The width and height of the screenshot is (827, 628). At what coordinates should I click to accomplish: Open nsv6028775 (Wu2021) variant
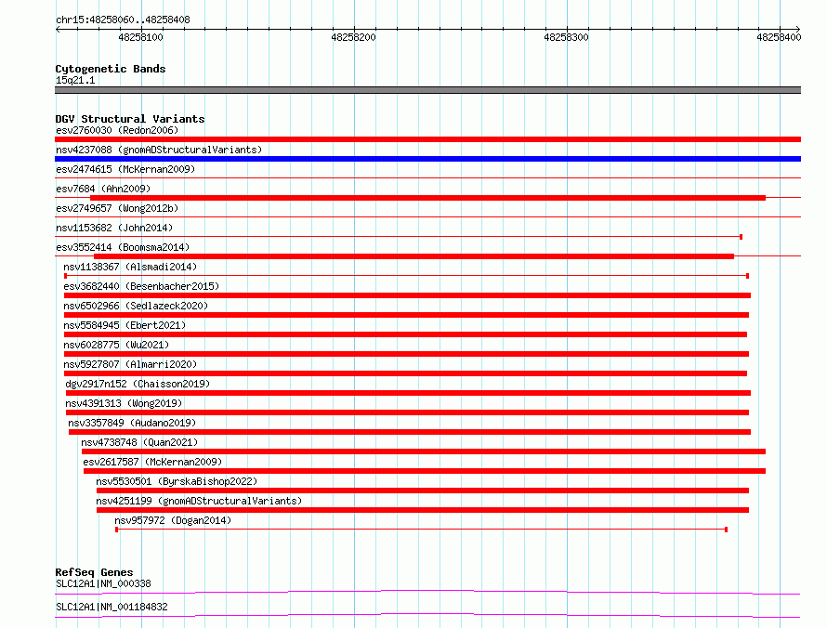pyautogui.click(x=116, y=345)
